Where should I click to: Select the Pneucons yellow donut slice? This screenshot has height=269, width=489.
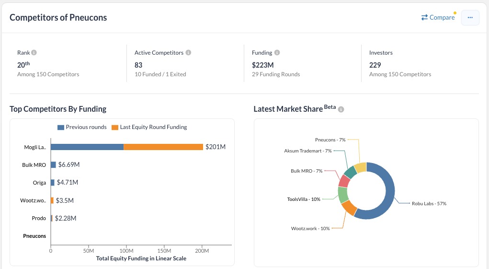361,167
